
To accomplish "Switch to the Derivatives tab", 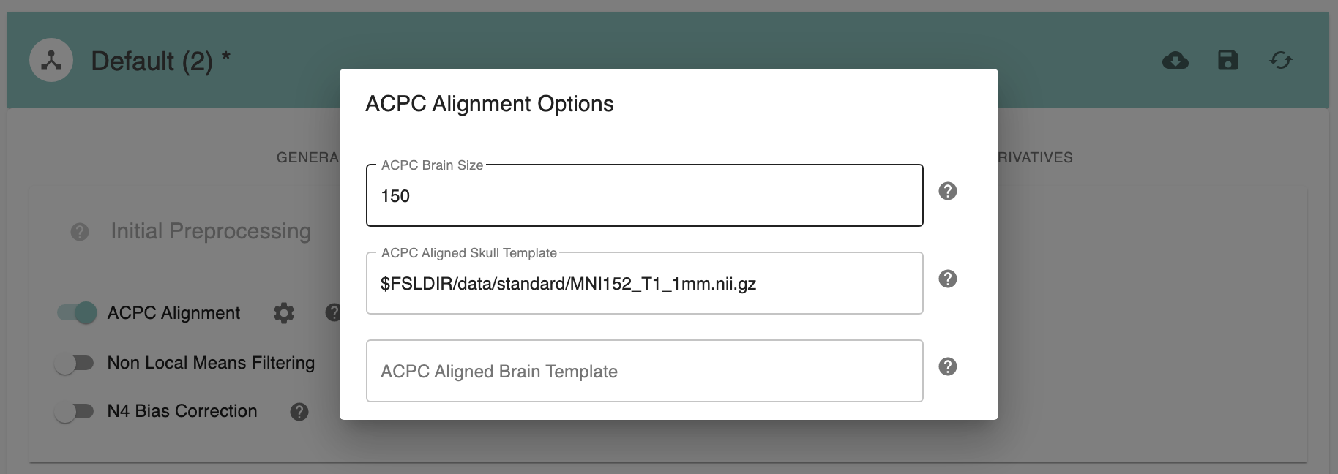I will click(x=1035, y=157).
